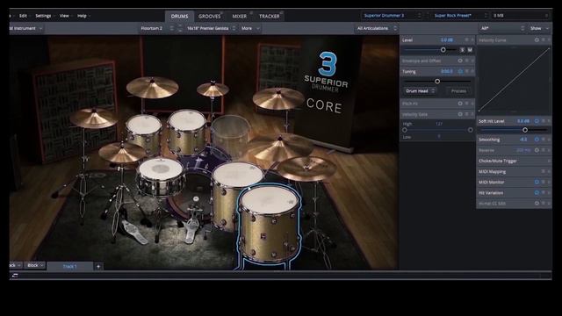Toggle the Reverse power button
This screenshot has width=562, height=316.
pos(537,150)
